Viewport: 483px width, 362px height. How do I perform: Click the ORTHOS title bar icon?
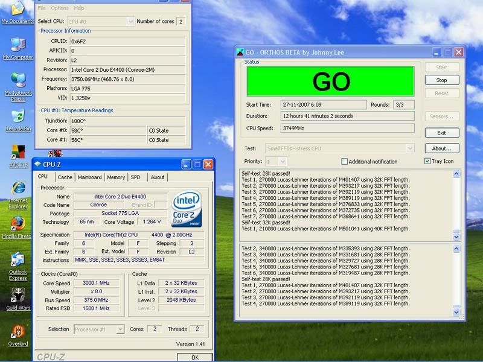coord(240,52)
